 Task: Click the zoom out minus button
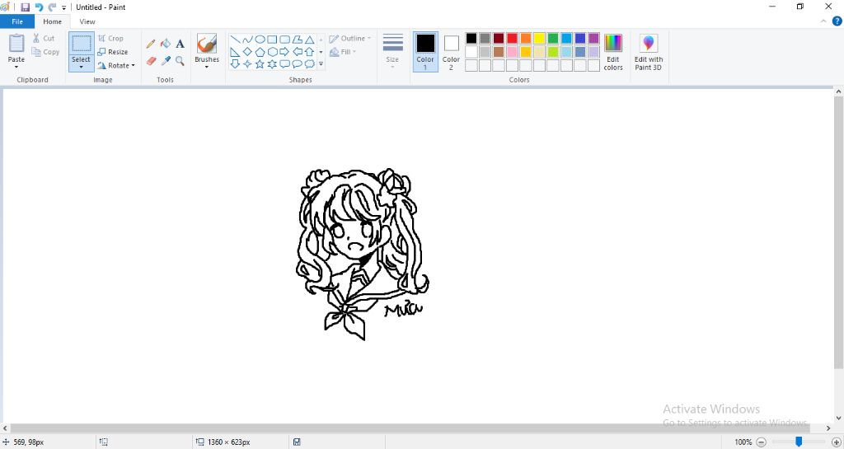tap(761, 442)
